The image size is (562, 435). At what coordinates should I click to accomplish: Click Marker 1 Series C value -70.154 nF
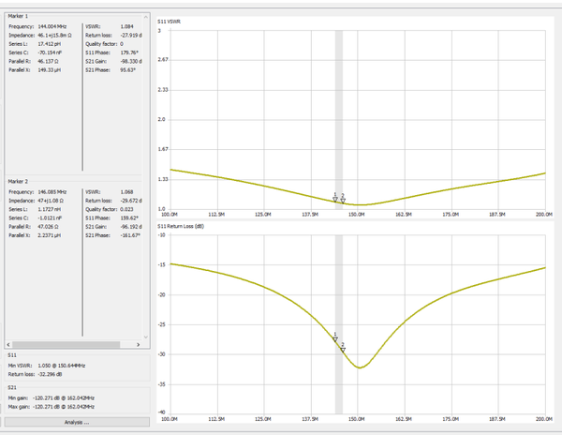(50, 52)
